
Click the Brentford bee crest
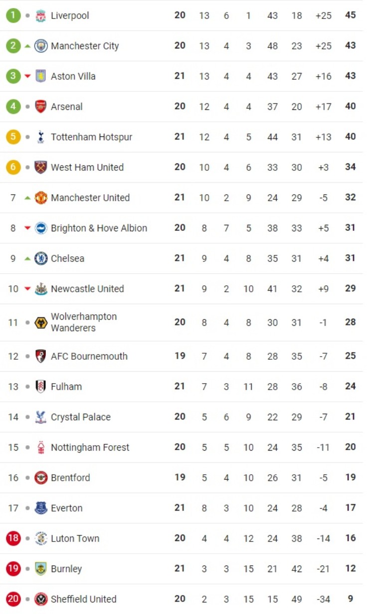pyautogui.click(x=41, y=478)
